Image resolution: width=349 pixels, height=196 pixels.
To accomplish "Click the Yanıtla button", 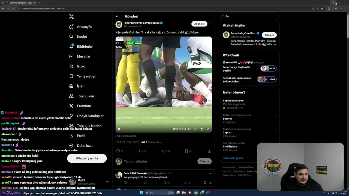I will point(204,161).
